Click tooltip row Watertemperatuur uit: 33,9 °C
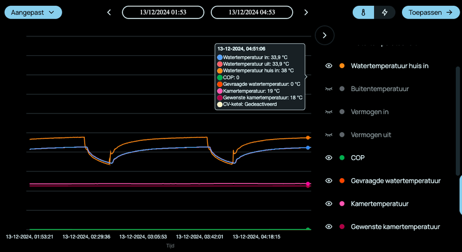This screenshot has width=462, height=252. pyautogui.click(x=253, y=64)
